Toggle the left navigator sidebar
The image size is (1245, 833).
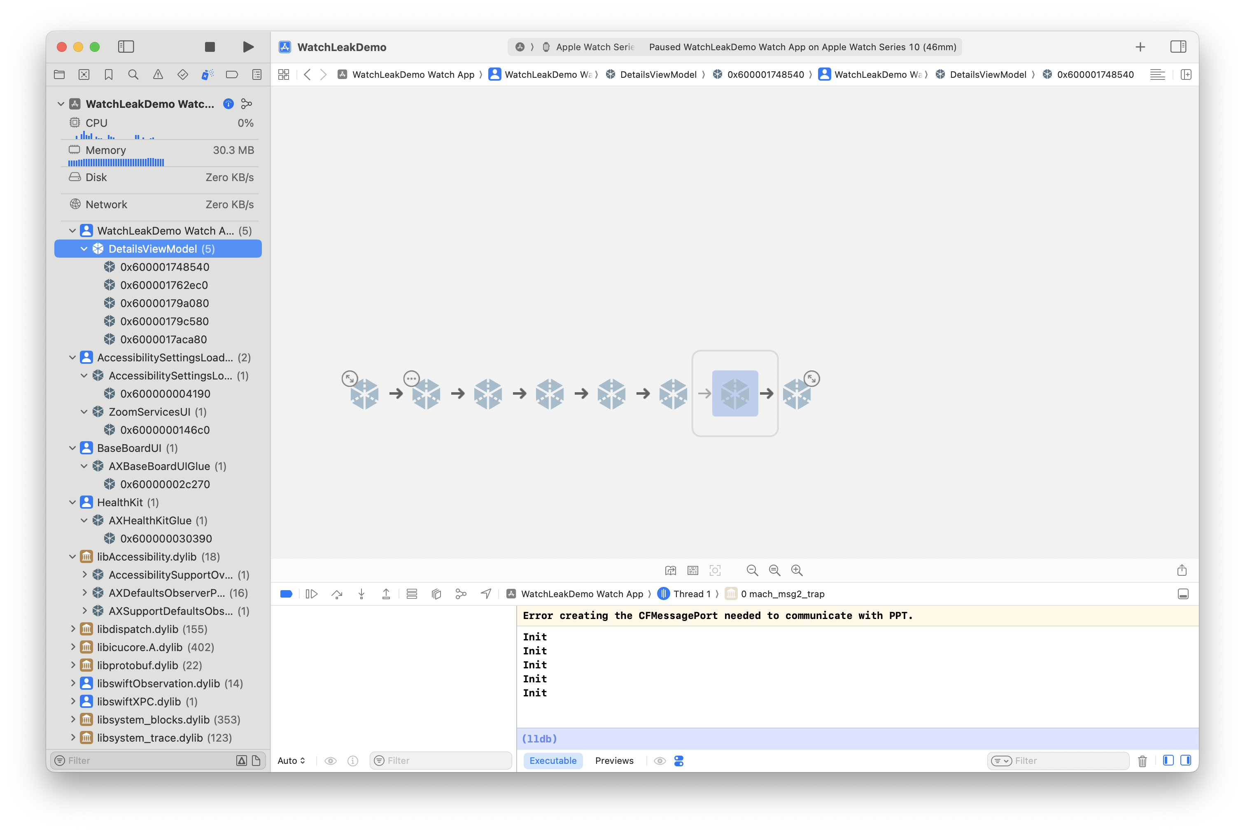(x=126, y=47)
